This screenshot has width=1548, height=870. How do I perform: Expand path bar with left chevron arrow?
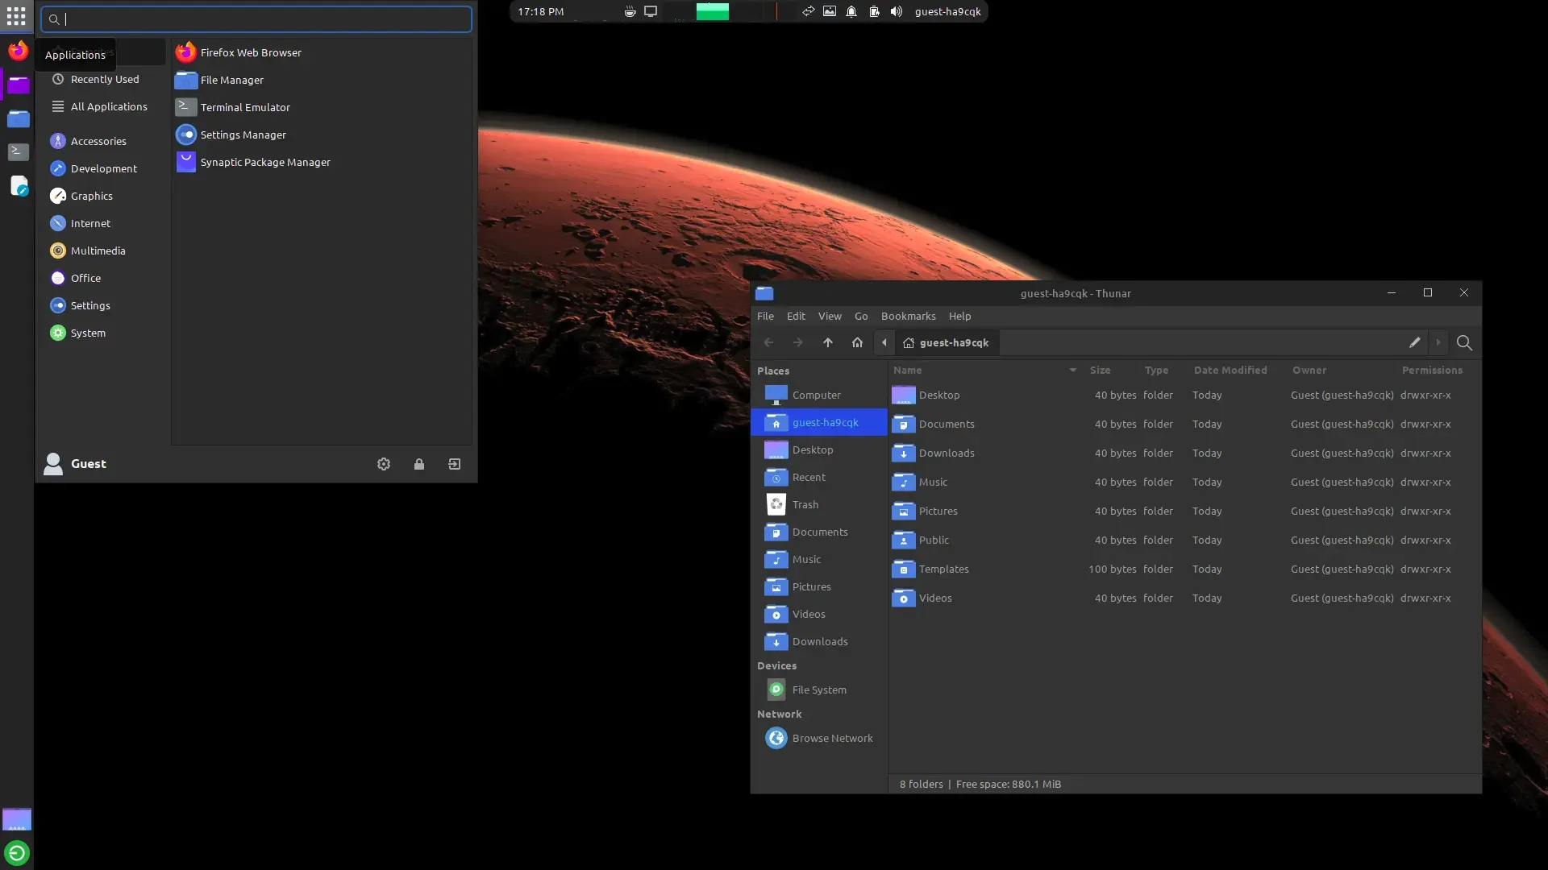[884, 342]
